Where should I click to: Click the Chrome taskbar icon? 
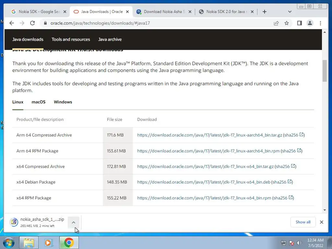click(69, 243)
